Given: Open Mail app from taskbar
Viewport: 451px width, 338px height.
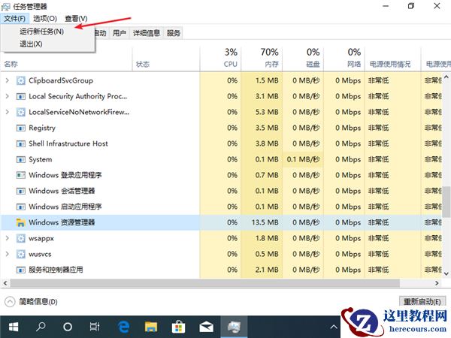Looking at the screenshot, I should coord(206,327).
